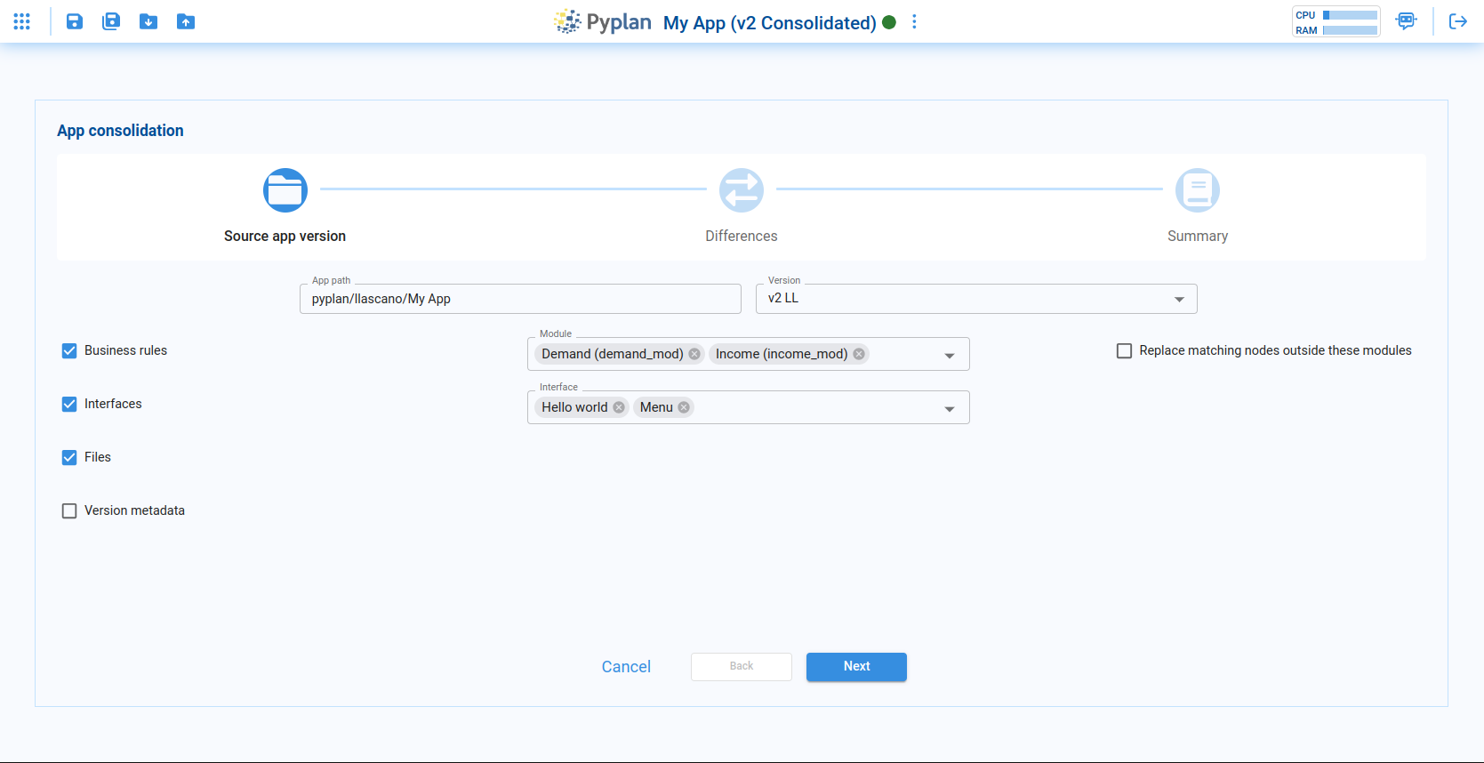Image resolution: width=1484 pixels, height=763 pixels.
Task: Click the folder download arrow icon
Action: coord(148,21)
